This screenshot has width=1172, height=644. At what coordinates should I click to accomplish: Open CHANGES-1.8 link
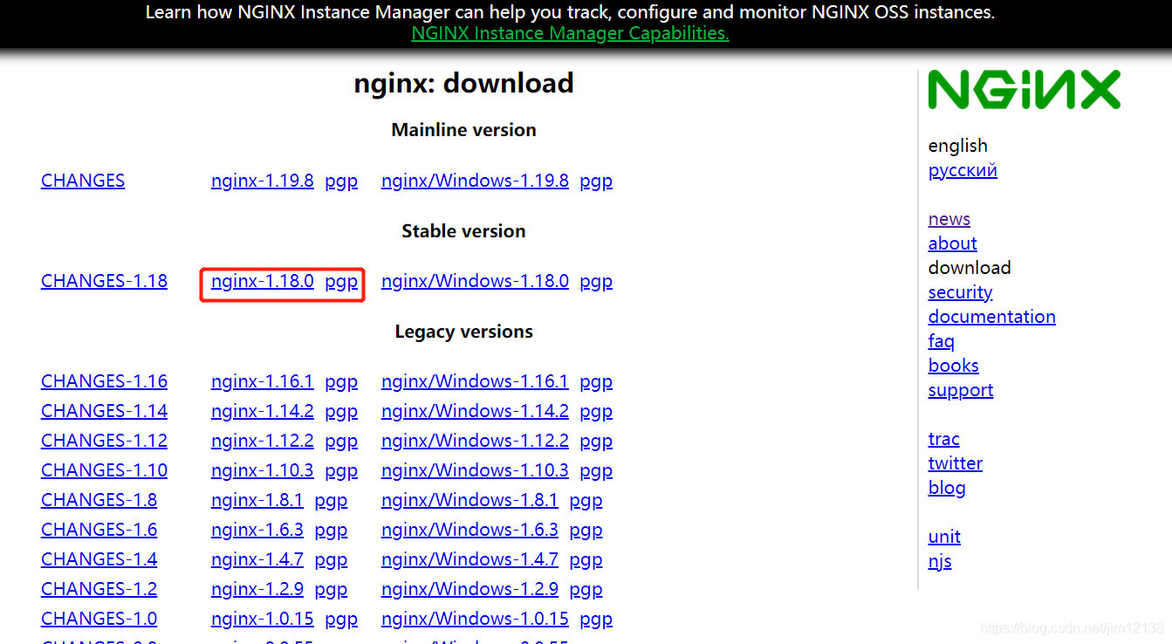click(x=99, y=500)
